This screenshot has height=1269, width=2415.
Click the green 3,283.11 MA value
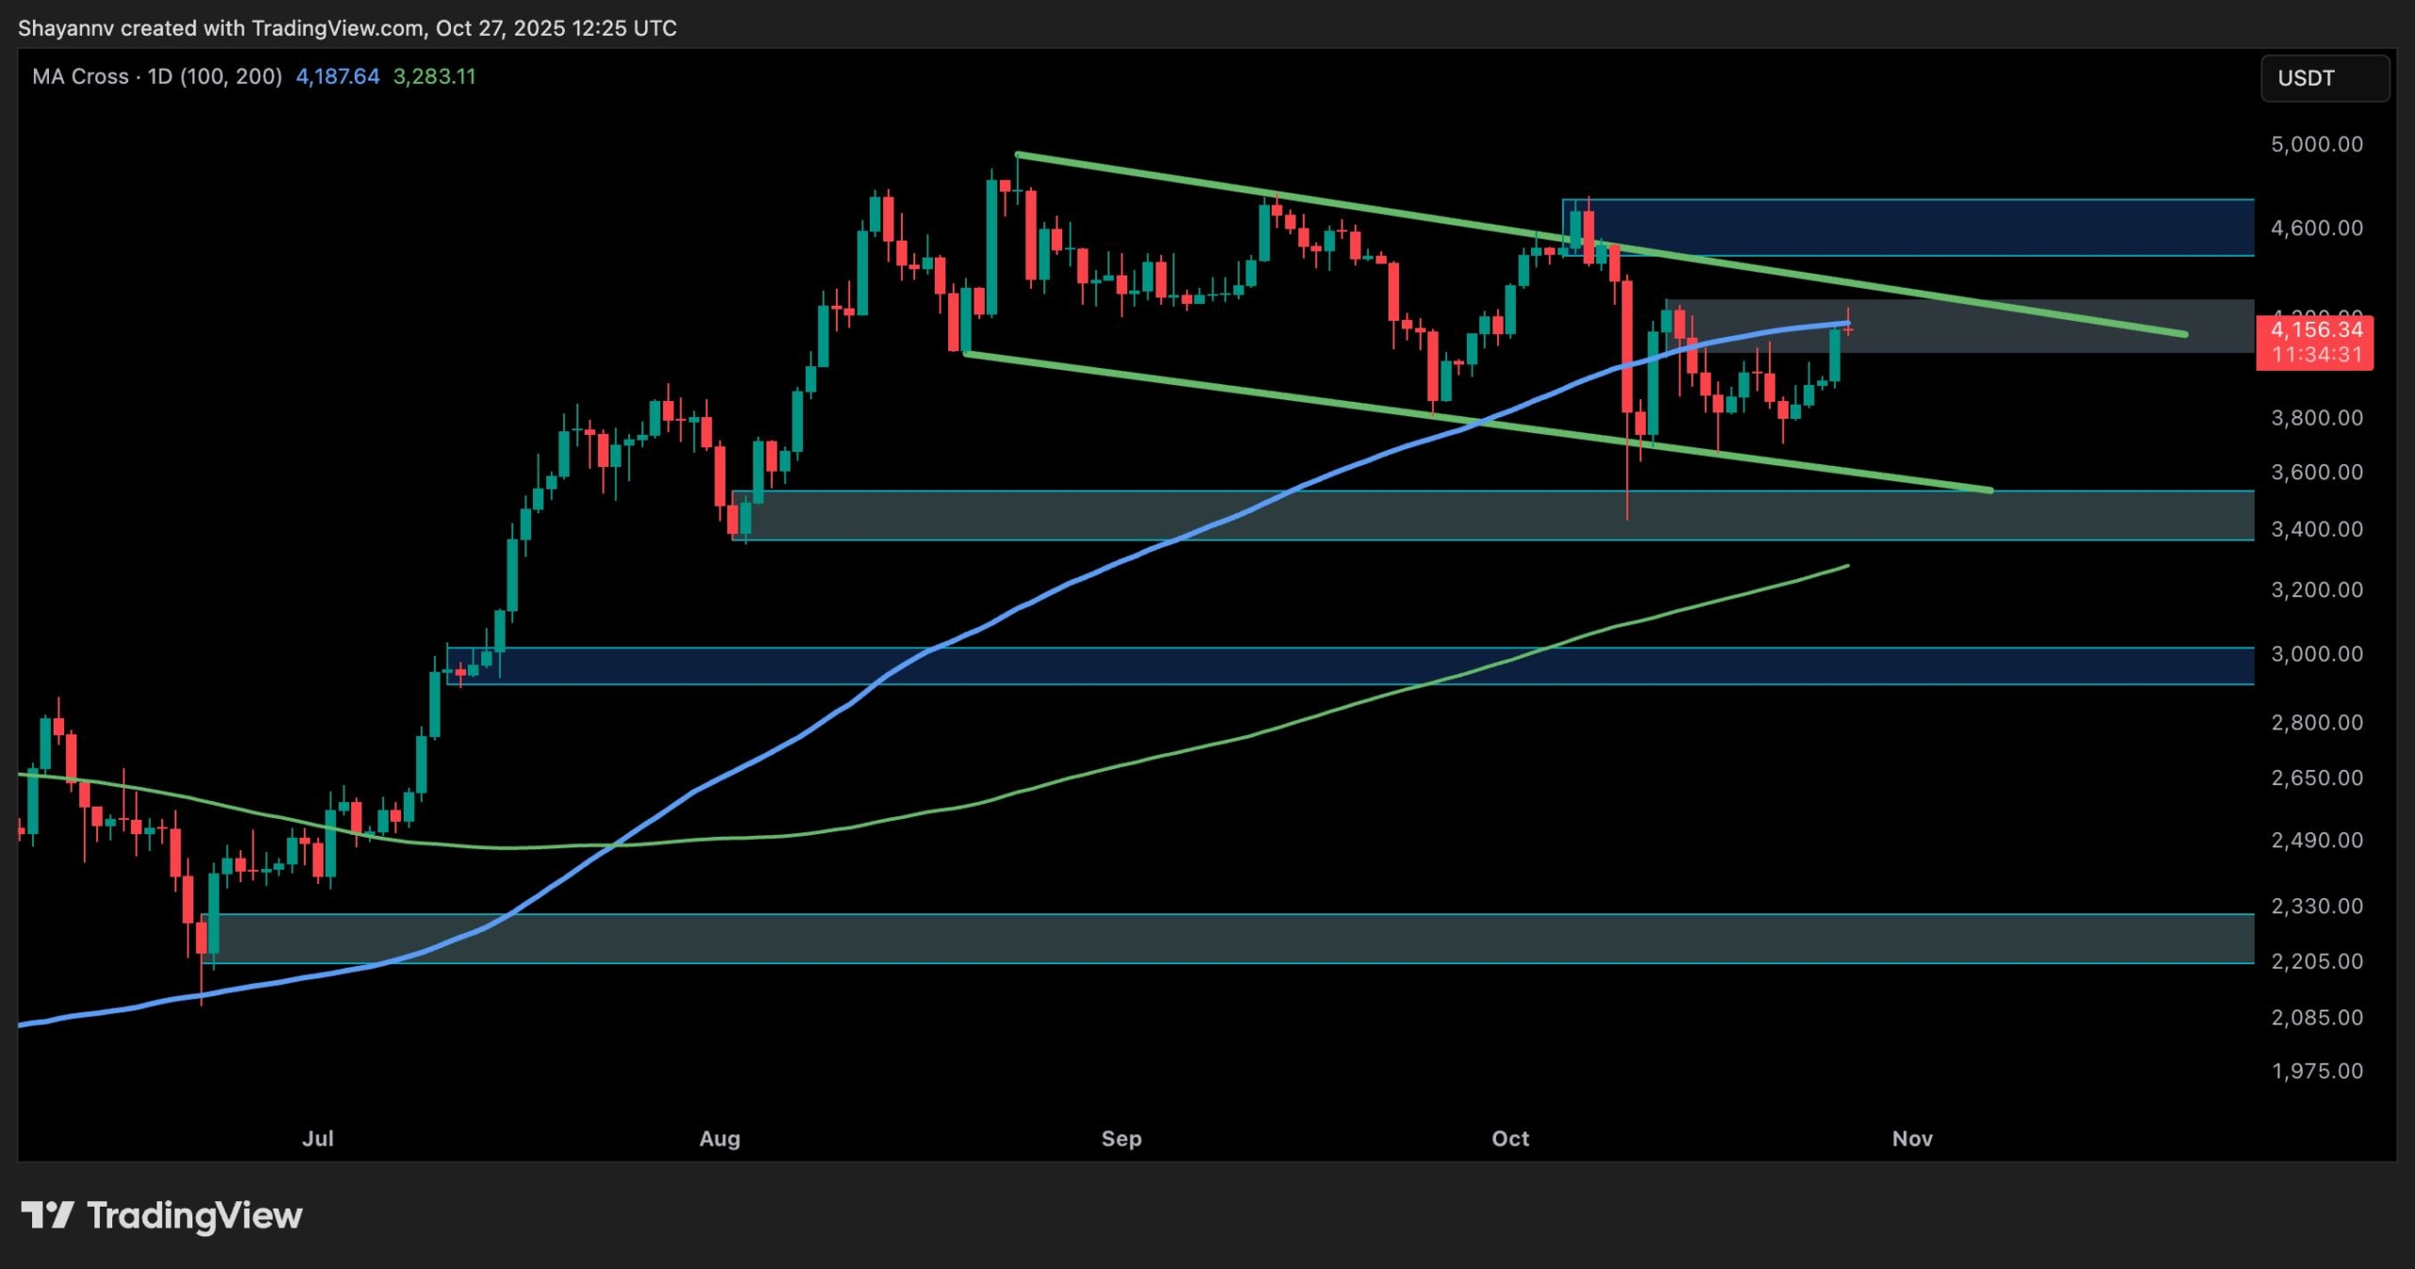coord(434,76)
